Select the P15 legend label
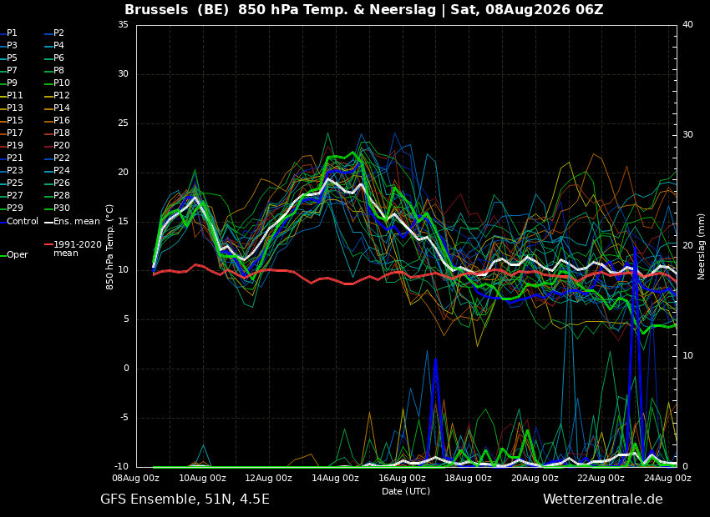710x517 pixels. click(14, 121)
